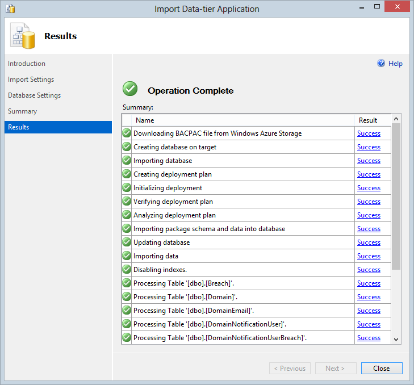Select the Database Settings step
The image size is (414, 385).
(x=35, y=95)
